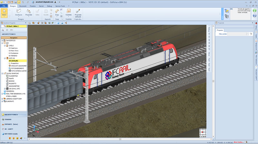Collapse the TAVOLE GRAFICHE tree node

pyautogui.click(x=2, y=73)
